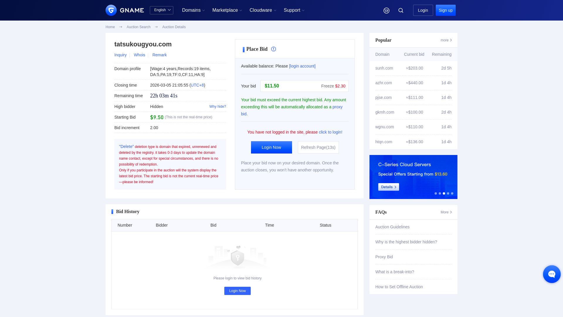Open the shopping cart icon
Viewport: 563px width, 317px height.
[x=386, y=11]
